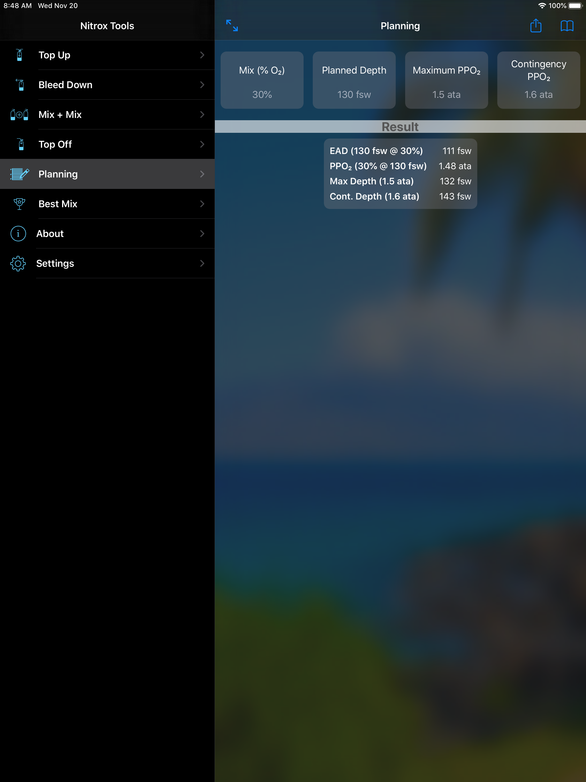Toggle full screen with expand arrows icon
The width and height of the screenshot is (586, 782).
[x=232, y=25]
